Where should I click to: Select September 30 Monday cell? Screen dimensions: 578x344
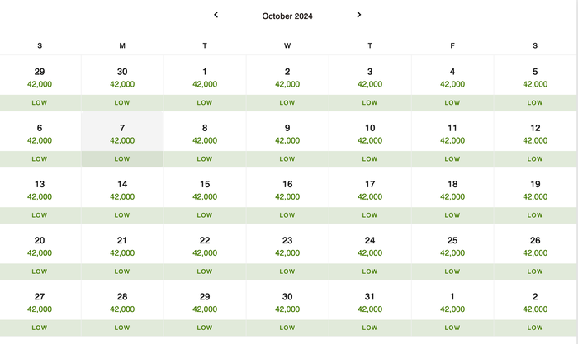122,83
